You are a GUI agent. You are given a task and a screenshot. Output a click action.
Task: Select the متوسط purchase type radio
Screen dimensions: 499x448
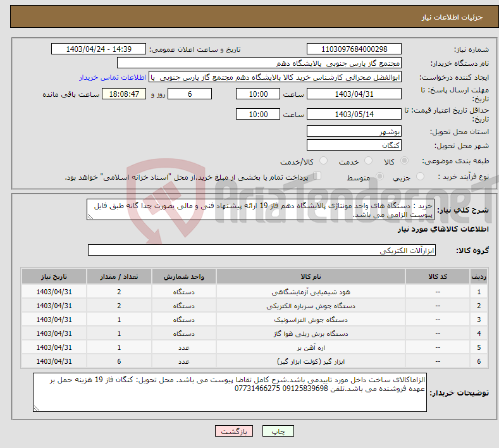(x=379, y=177)
